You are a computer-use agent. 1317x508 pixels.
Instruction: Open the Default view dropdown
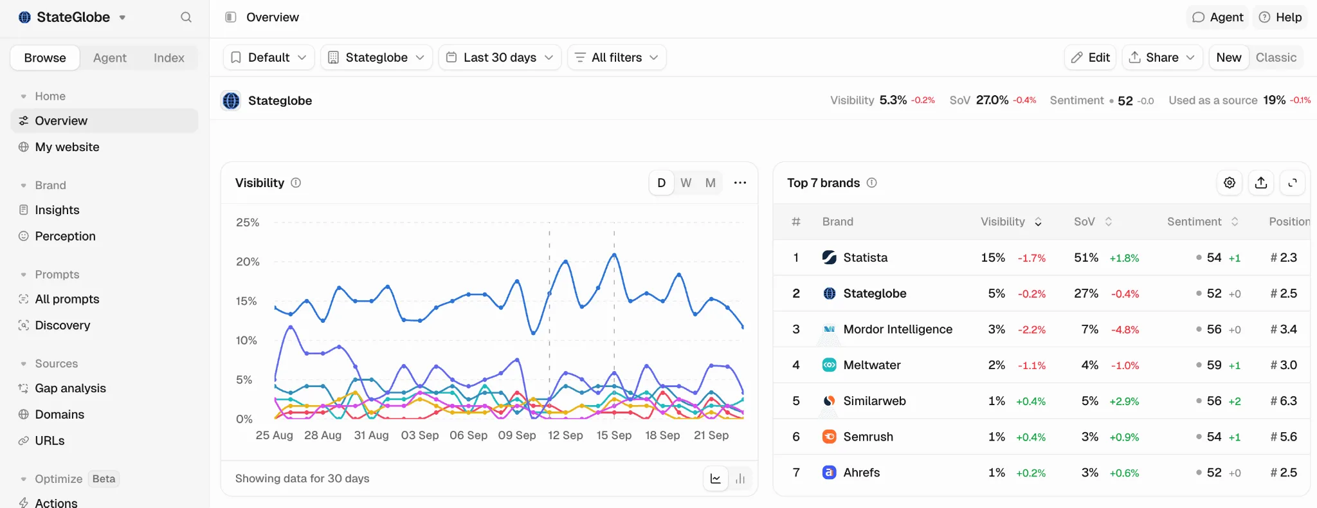pos(269,57)
